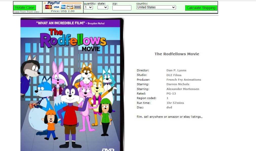Click the MasterCard payment icon

(x=48, y=7)
